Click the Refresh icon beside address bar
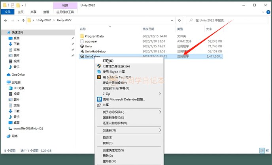This screenshot has height=165, width=272. tap(179, 20)
